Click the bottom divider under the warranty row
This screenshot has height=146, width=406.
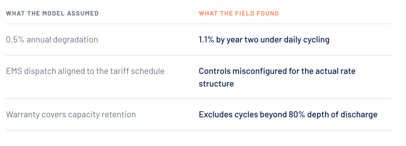pyautogui.click(x=199, y=130)
